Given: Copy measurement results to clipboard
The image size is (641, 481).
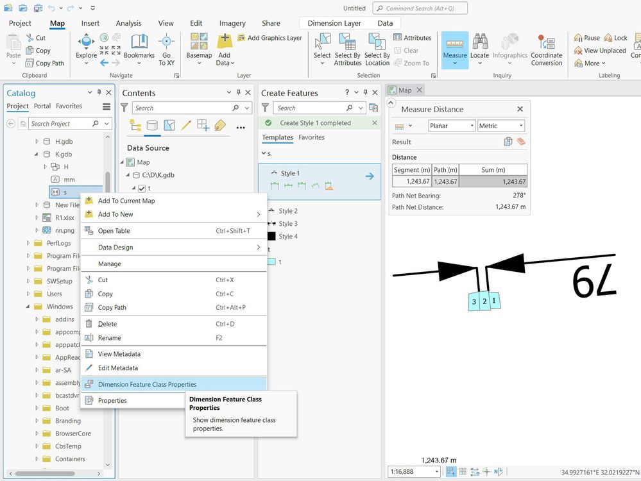Looking at the screenshot, I should click(508, 141).
